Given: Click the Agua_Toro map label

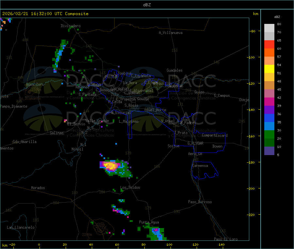Looking at the screenshot, I should (x=35, y=84).
